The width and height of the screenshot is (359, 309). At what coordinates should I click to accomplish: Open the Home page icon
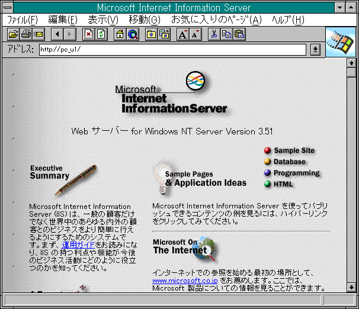click(x=120, y=34)
